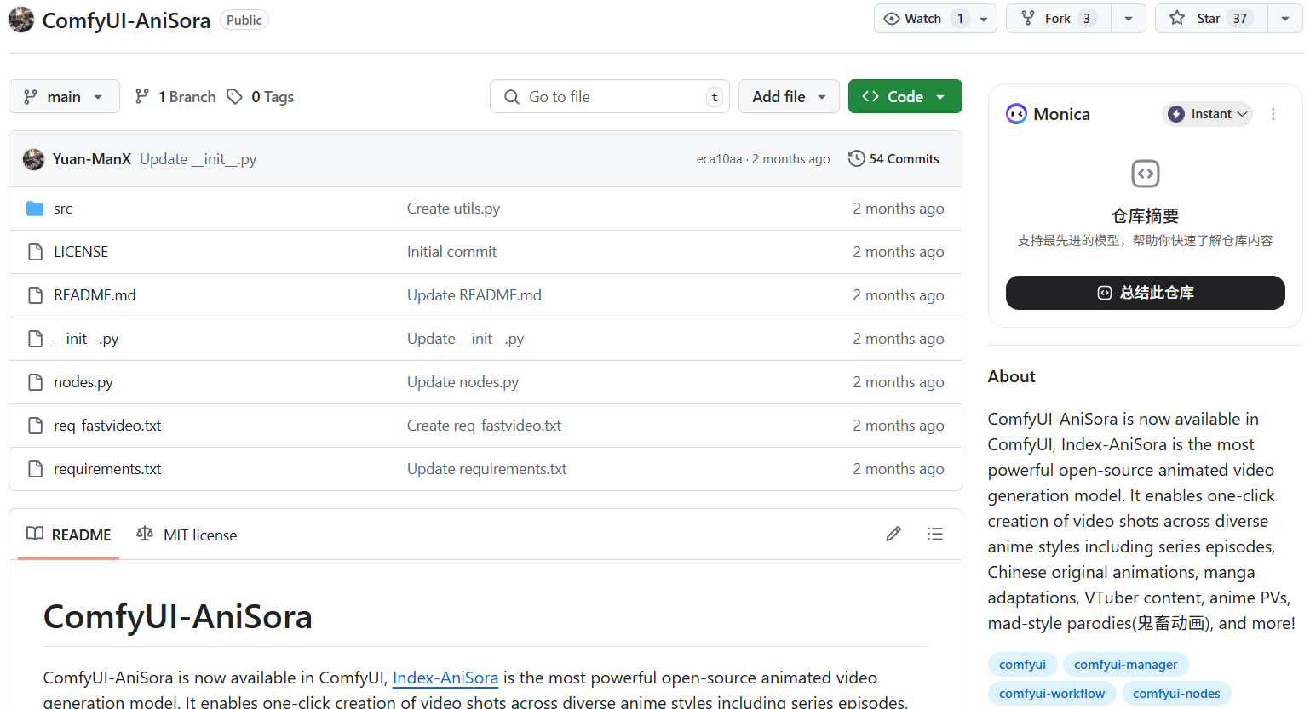The image size is (1310, 709).
Task: Click the Watch eye icon
Action: click(892, 19)
